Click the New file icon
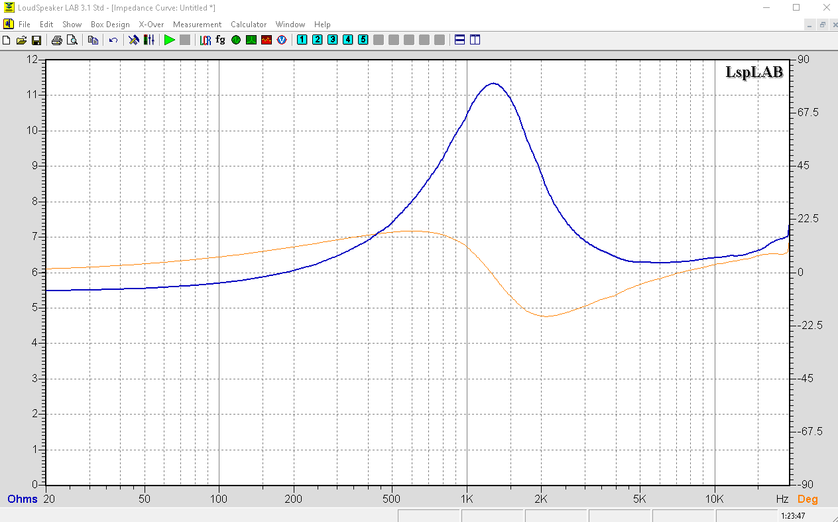Screen dimensions: 838x522 click(7, 40)
